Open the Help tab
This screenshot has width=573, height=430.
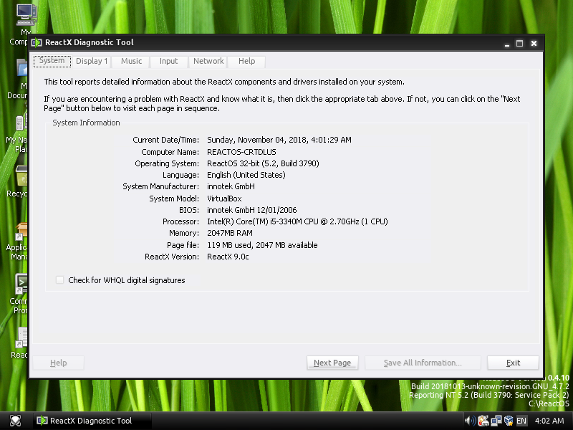[246, 61]
